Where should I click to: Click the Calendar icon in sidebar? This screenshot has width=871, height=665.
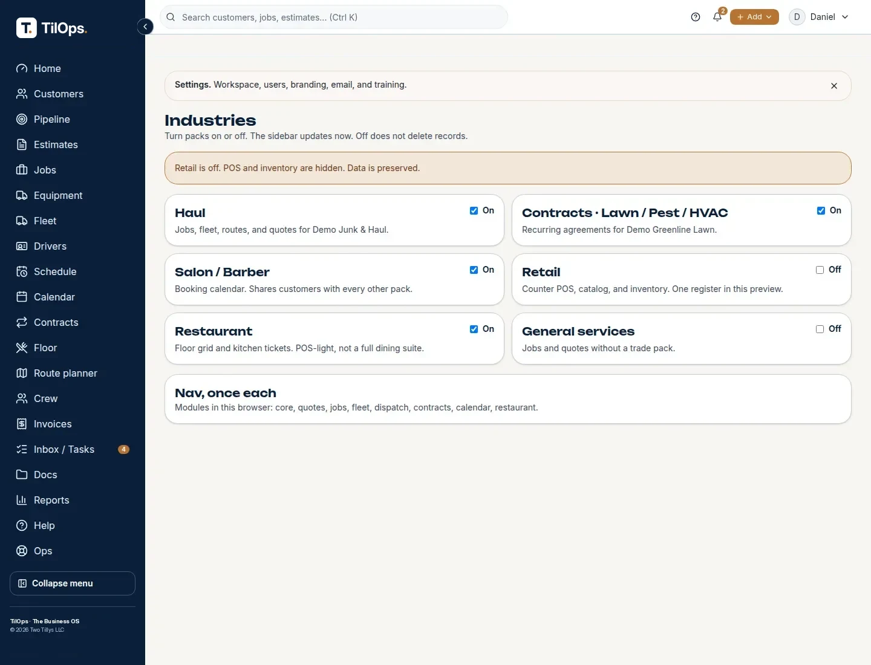point(22,297)
